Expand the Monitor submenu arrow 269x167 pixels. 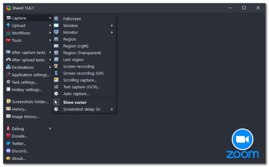[x=112, y=33]
